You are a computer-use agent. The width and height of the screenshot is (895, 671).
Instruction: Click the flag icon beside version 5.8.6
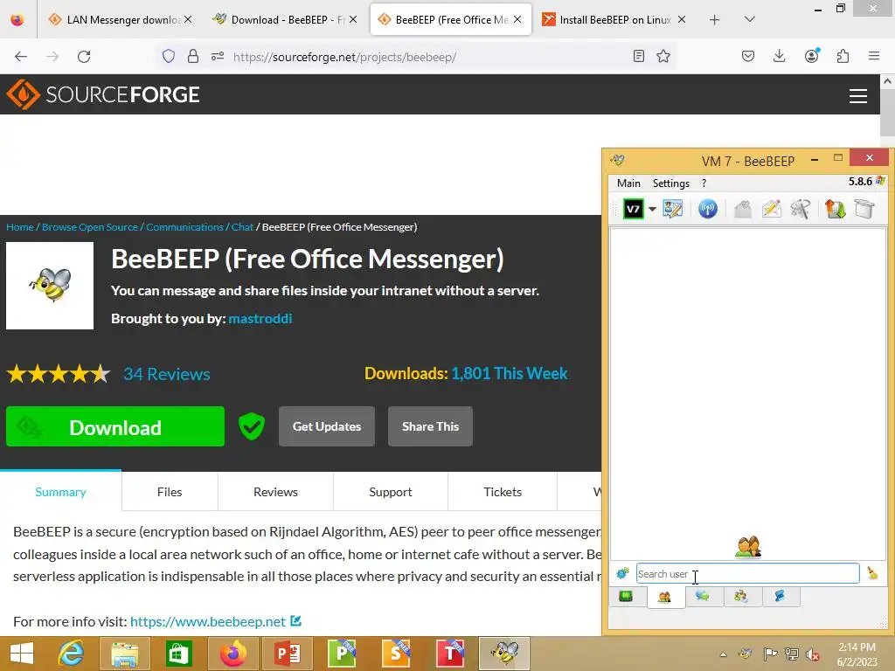[x=880, y=181]
